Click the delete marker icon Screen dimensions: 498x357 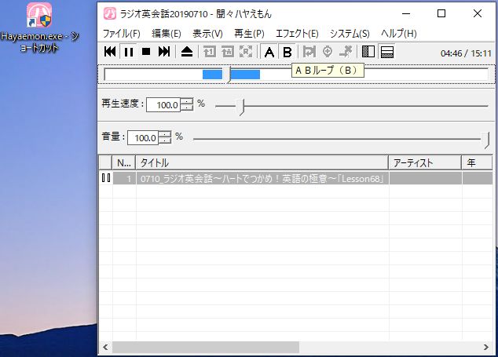[x=346, y=52]
